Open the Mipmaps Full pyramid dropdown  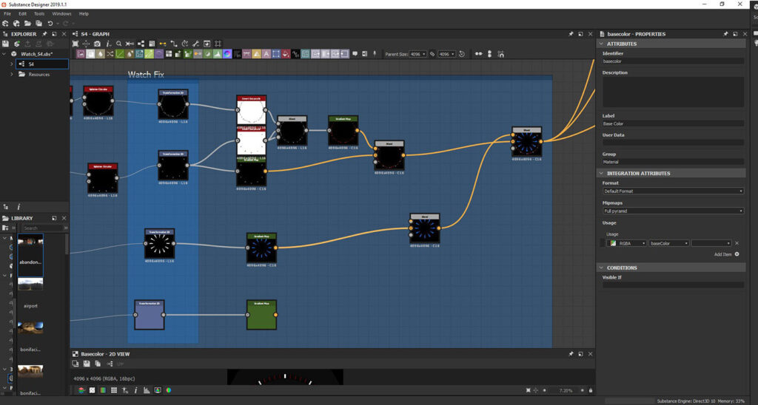[673, 211]
